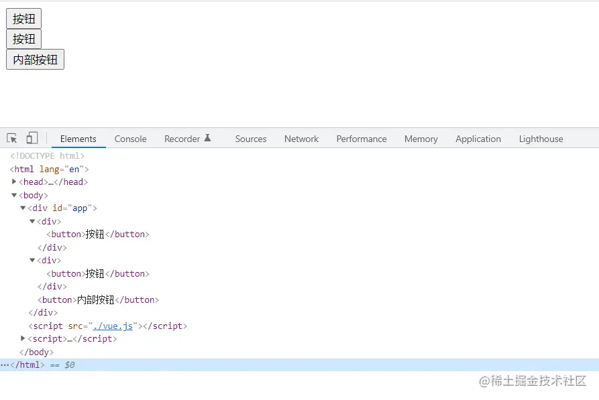
Task: Expand the collapsed inline script node
Action: coord(23,338)
